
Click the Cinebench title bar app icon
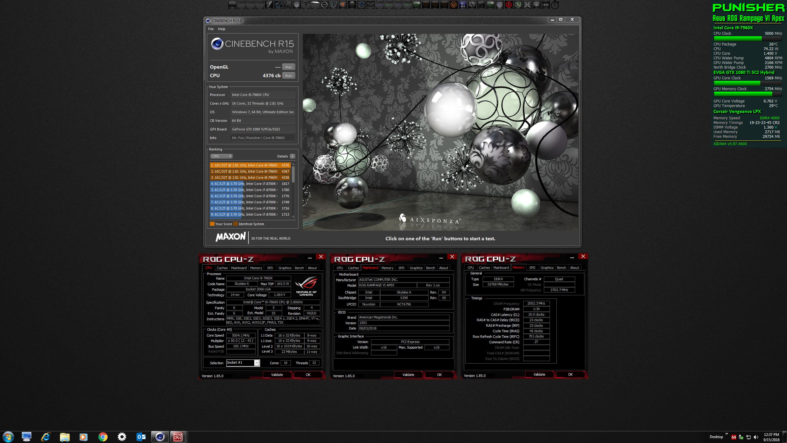pos(208,21)
